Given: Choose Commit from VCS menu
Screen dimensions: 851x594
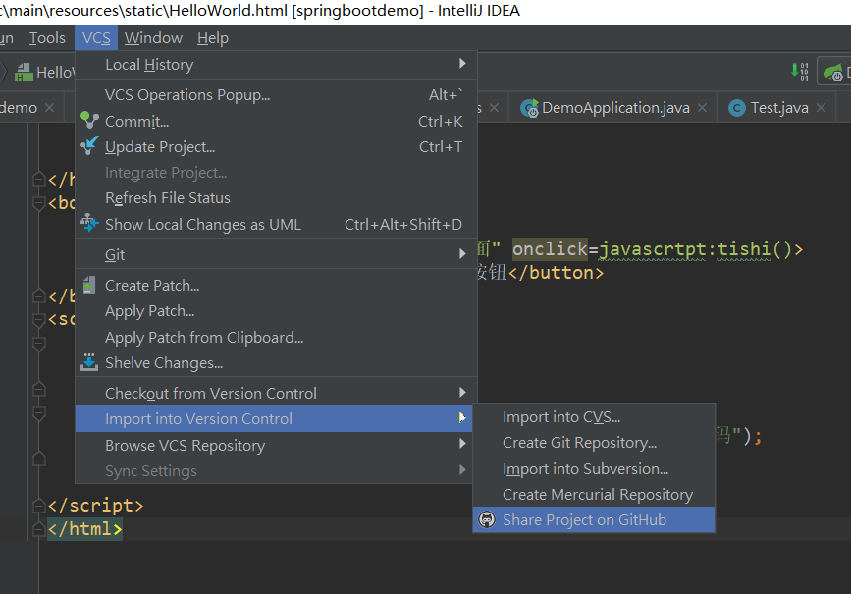Looking at the screenshot, I should click(x=276, y=121).
